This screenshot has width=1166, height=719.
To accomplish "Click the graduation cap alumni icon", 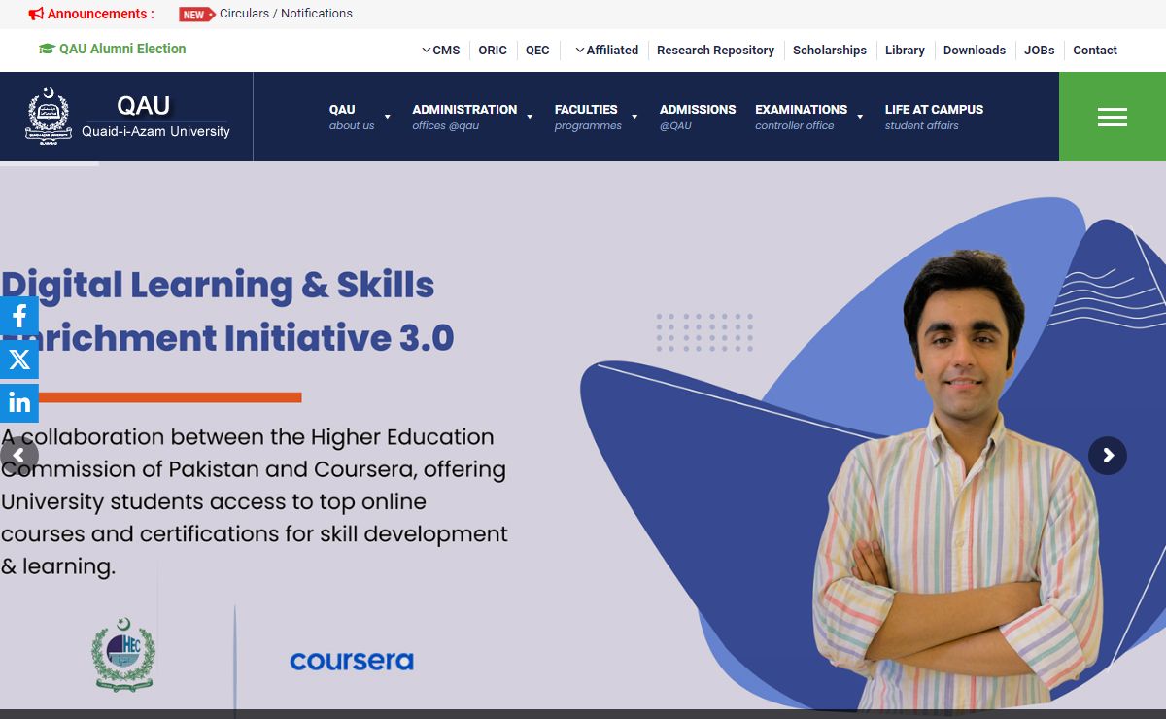I will pos(47,49).
